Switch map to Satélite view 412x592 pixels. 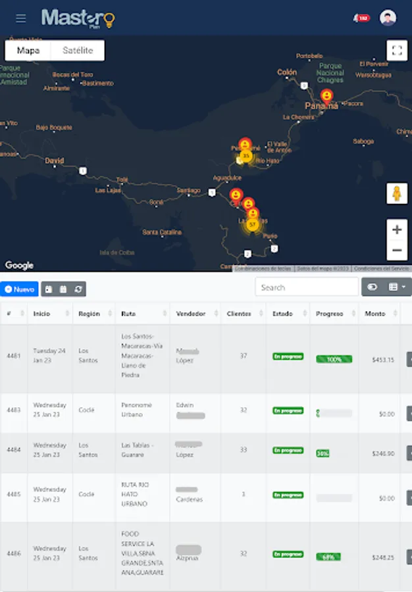pos(78,50)
